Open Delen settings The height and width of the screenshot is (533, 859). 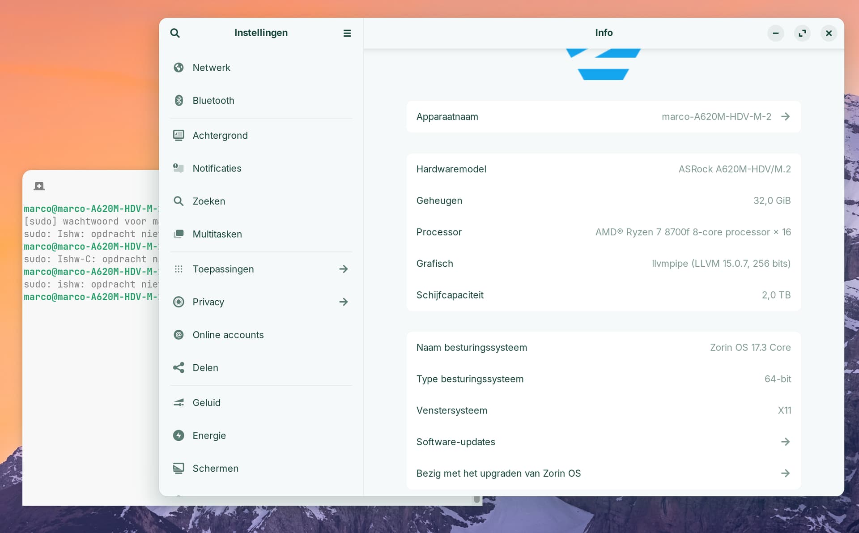[261, 367]
